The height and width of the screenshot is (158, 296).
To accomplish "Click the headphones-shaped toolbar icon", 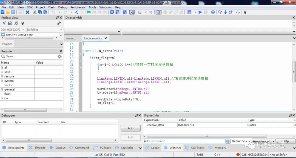I will 238,12.
